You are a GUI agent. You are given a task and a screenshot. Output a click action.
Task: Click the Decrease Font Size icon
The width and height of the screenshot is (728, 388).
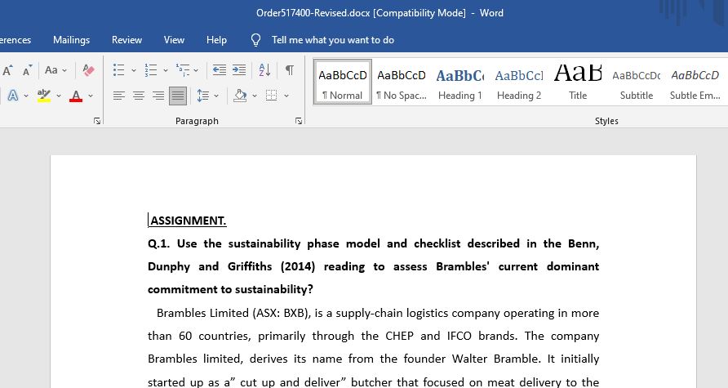coord(28,70)
